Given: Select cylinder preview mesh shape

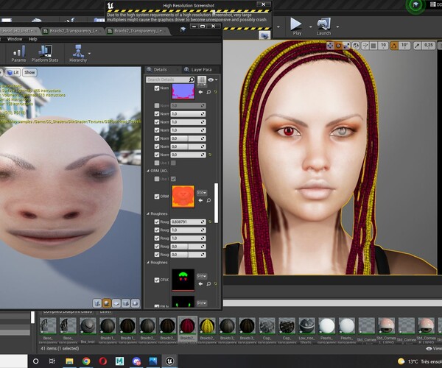Looking at the screenshot, I should coord(97,303).
